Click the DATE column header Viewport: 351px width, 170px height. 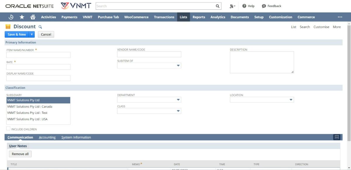click(x=177, y=164)
